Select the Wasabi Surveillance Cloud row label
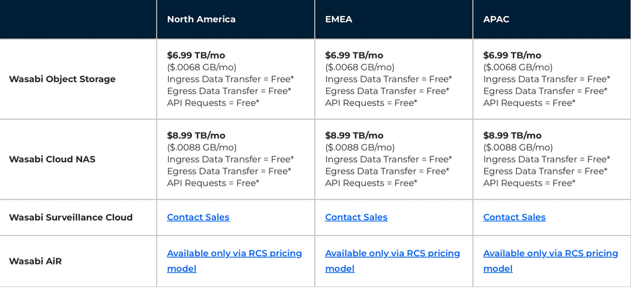 tap(70, 217)
